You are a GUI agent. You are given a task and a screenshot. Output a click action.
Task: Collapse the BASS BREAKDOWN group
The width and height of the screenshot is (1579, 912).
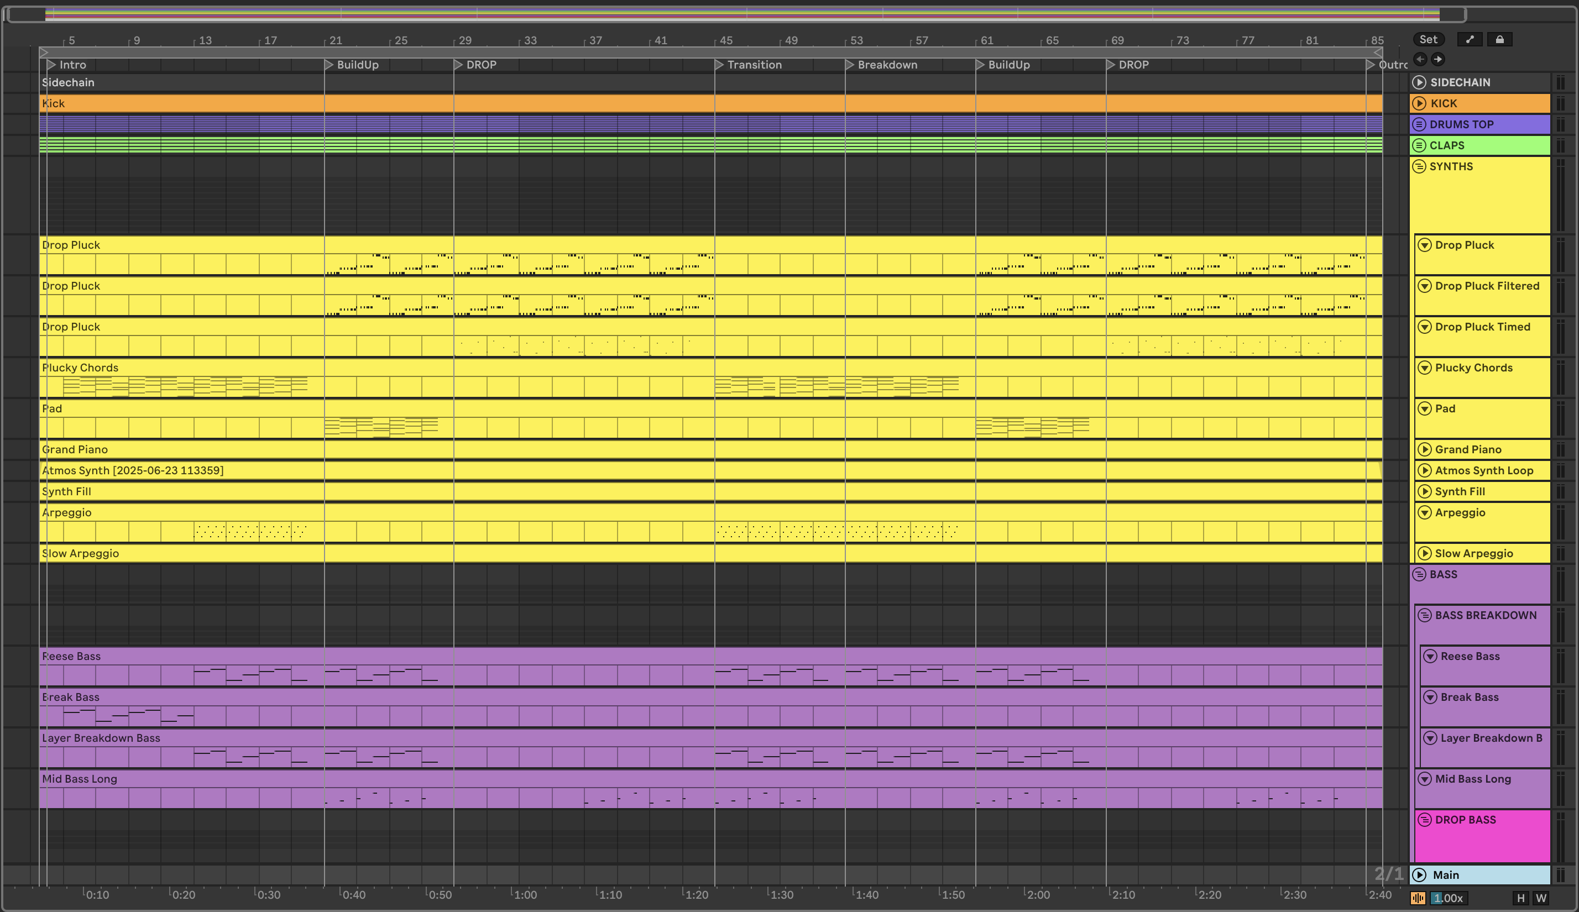pyautogui.click(x=1425, y=616)
